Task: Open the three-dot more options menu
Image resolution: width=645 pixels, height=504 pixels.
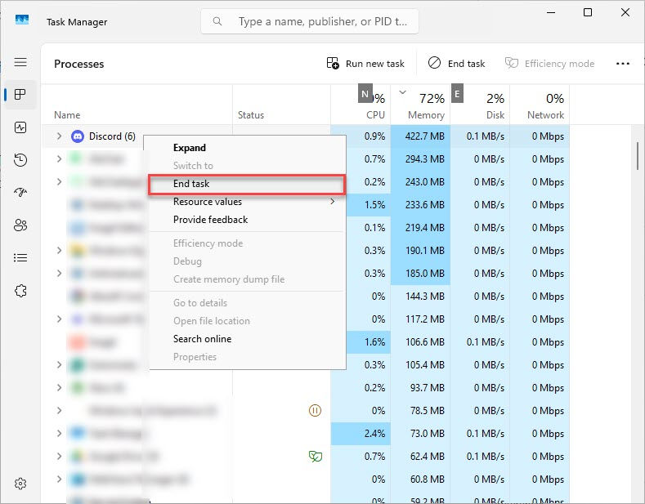Action: [x=623, y=64]
